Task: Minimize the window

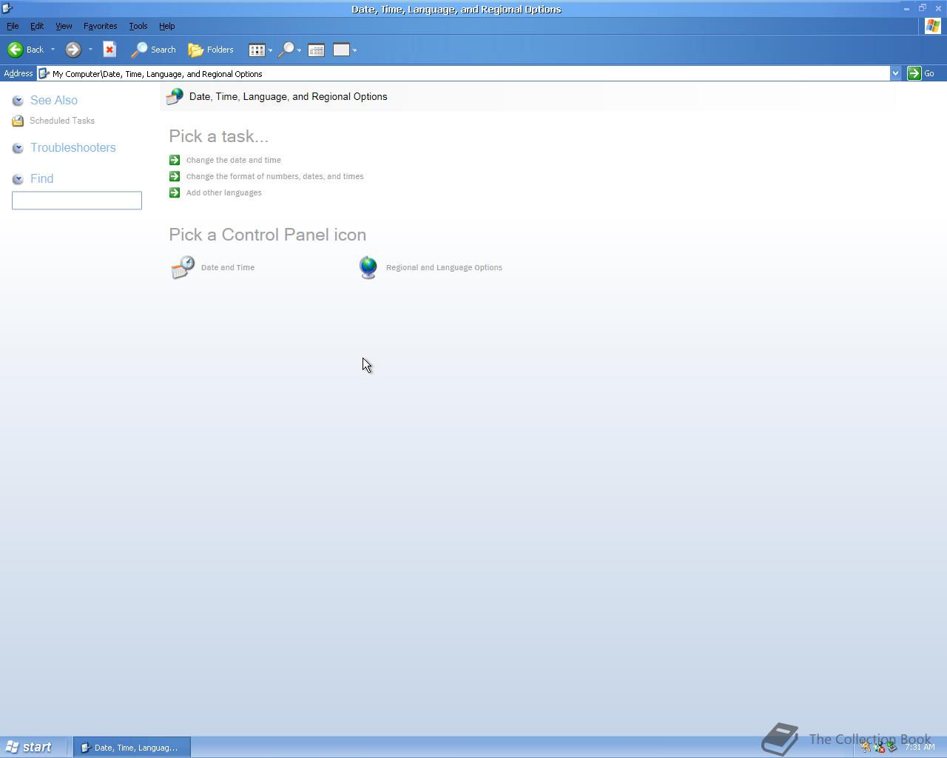Action: point(906,9)
